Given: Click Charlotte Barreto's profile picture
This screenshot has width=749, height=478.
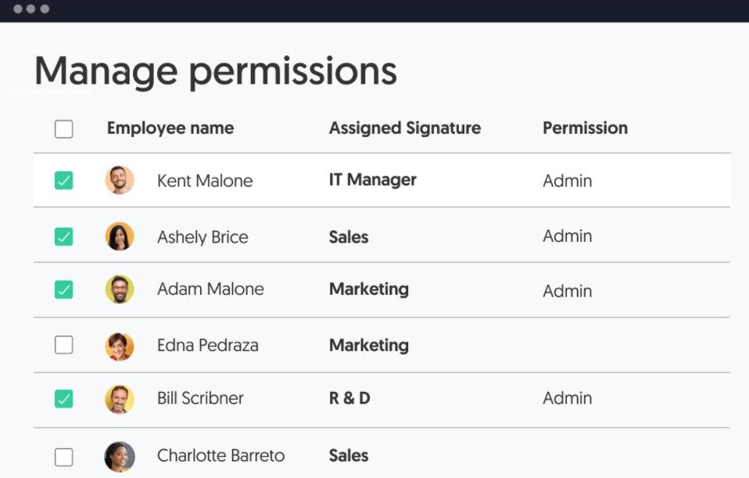Looking at the screenshot, I should 120,456.
